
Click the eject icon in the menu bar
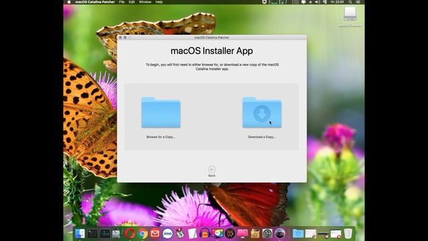coord(310,2)
